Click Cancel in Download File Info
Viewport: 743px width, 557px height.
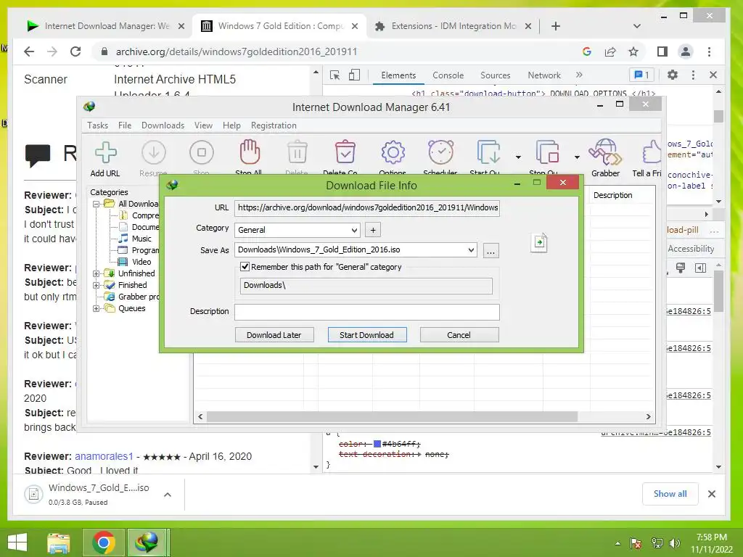[x=459, y=335]
